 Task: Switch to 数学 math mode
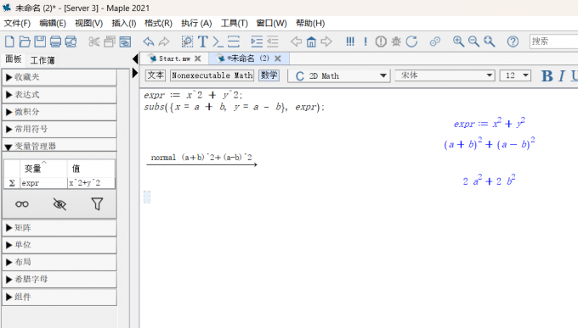(269, 75)
